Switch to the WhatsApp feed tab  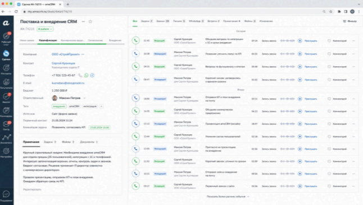[196, 21]
